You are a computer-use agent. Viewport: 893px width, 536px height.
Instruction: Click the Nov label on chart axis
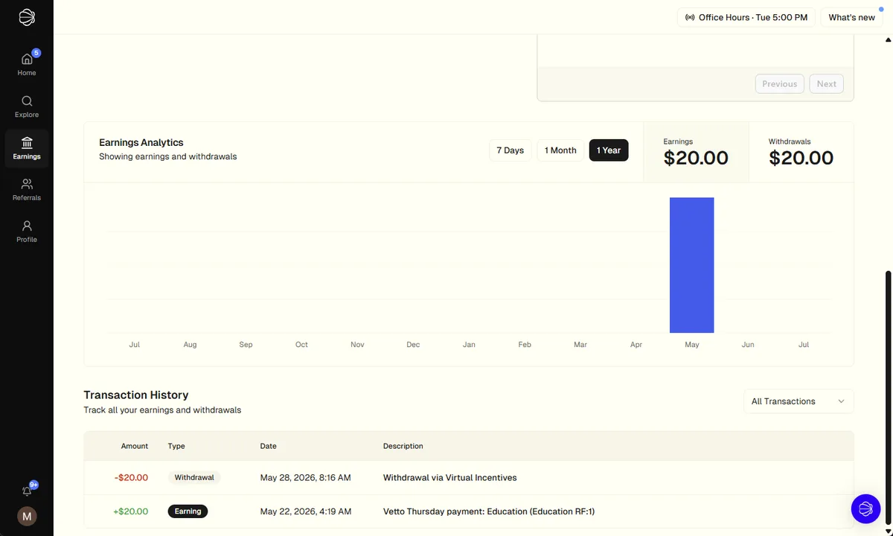click(357, 345)
